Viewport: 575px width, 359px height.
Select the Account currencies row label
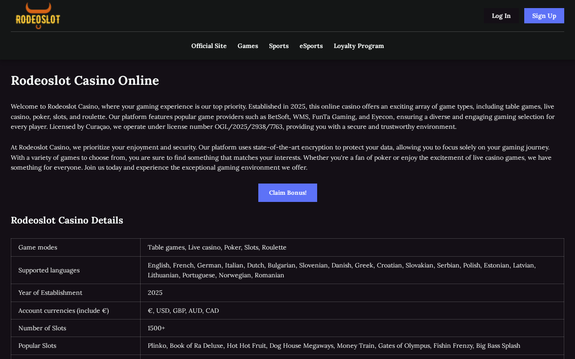[x=75, y=311]
